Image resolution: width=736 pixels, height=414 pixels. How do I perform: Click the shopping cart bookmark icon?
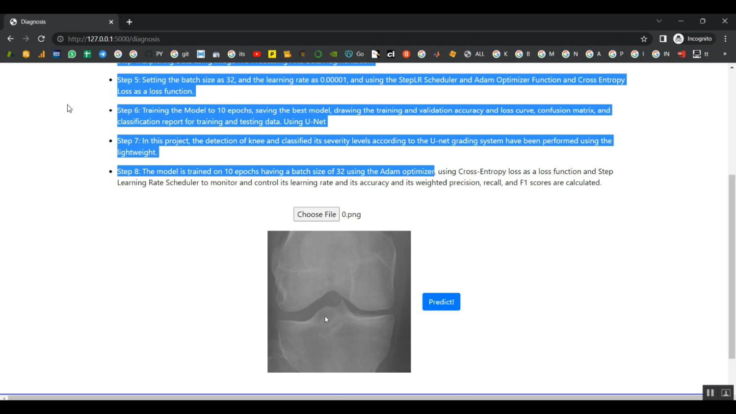(x=303, y=54)
